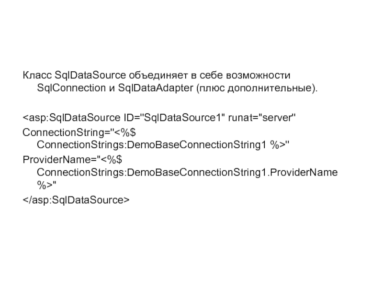The image size is (383, 287).
Task: Click the opening "<asp:SqlDataSource" tag
Action: [x=71, y=117]
